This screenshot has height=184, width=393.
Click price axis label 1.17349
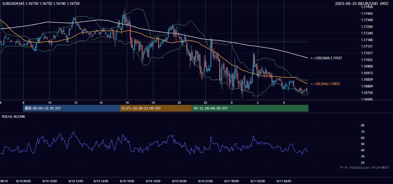pos(367,20)
